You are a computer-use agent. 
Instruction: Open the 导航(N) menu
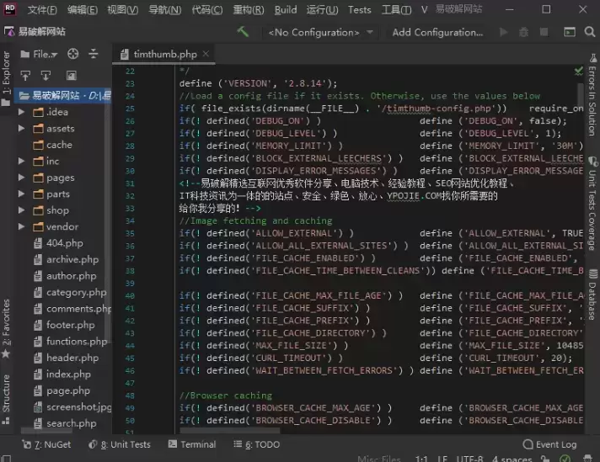165,9
